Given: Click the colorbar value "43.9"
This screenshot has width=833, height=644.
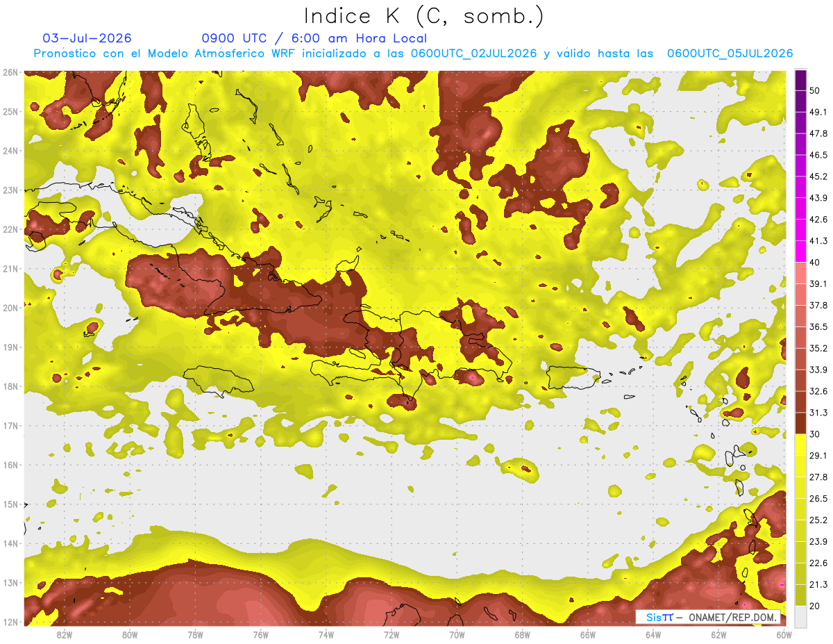Looking at the screenshot, I should click(x=817, y=198).
